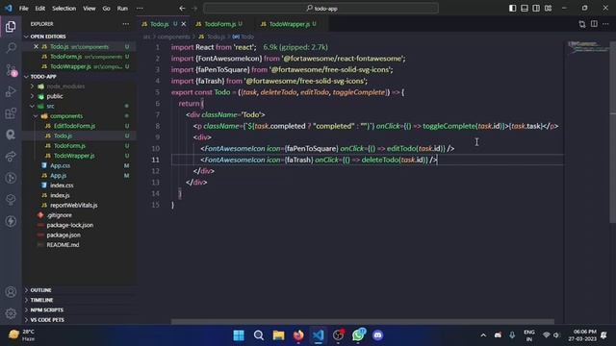Open the Extensions view
Viewport: 616px width, 346px height.
pyautogui.click(x=11, y=113)
